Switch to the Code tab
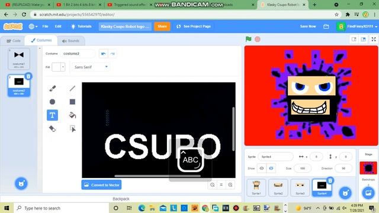 13,41
